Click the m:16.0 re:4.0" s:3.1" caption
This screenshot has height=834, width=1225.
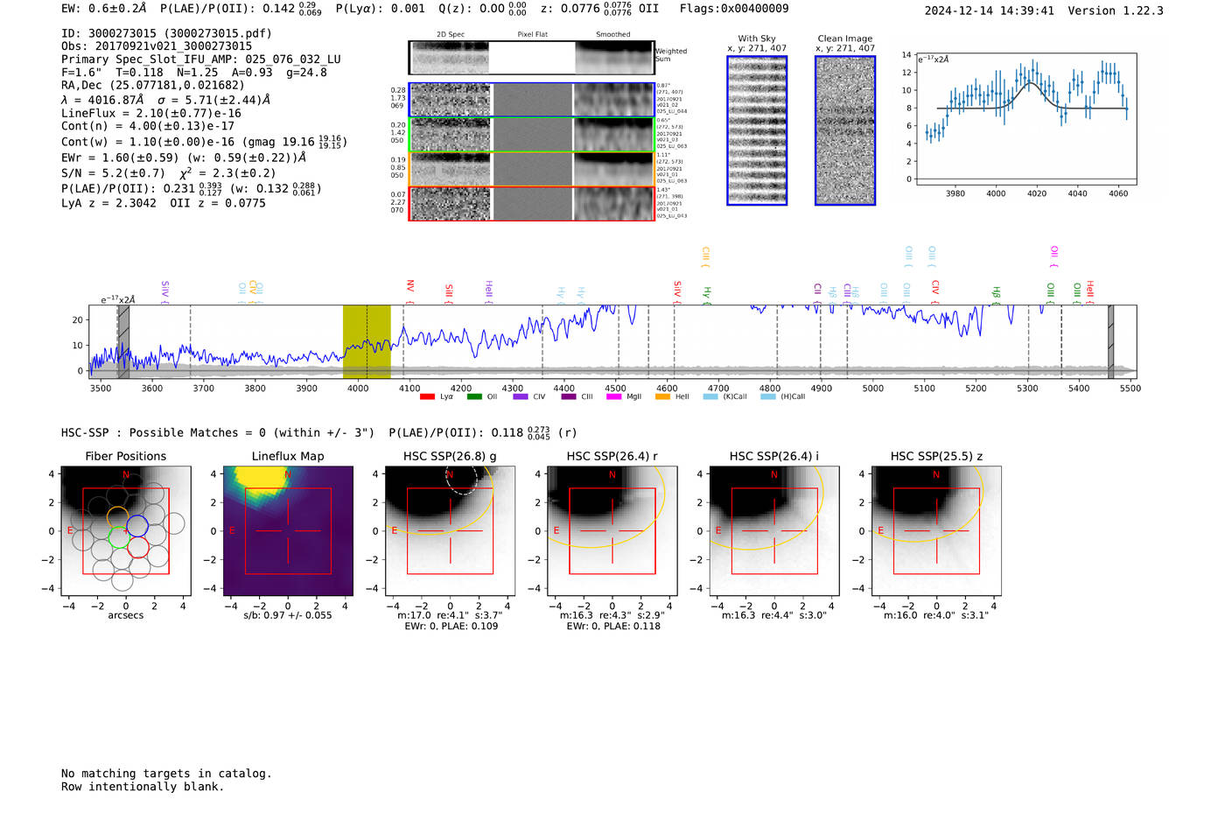936,615
